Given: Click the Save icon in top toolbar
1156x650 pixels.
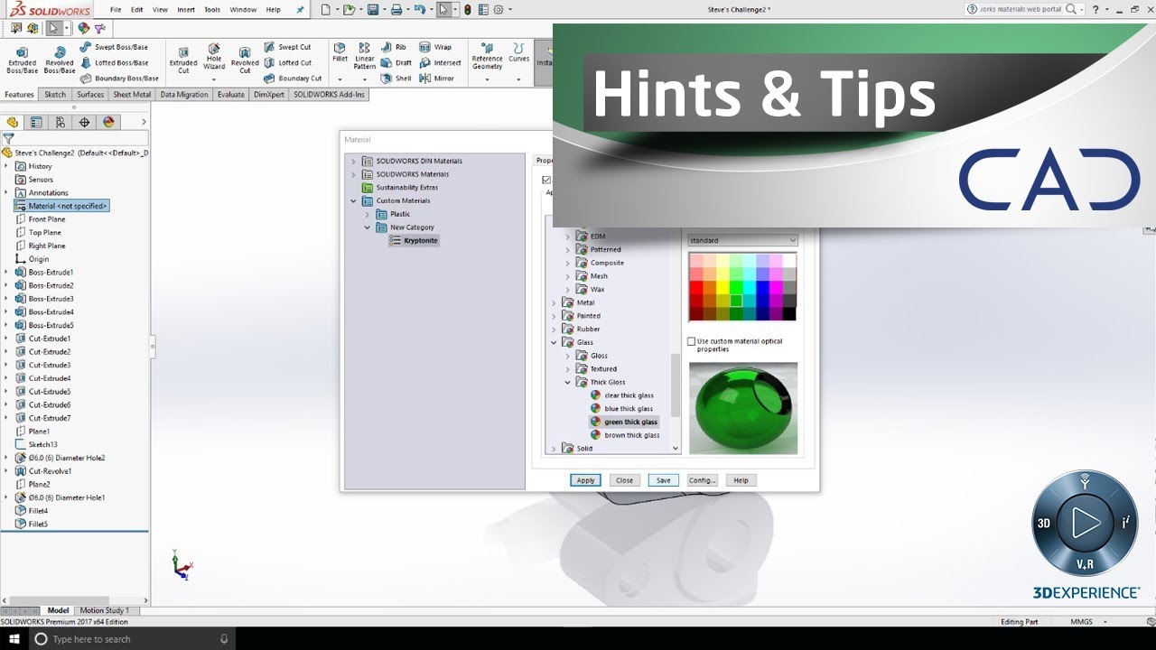Looking at the screenshot, I should tap(372, 10).
